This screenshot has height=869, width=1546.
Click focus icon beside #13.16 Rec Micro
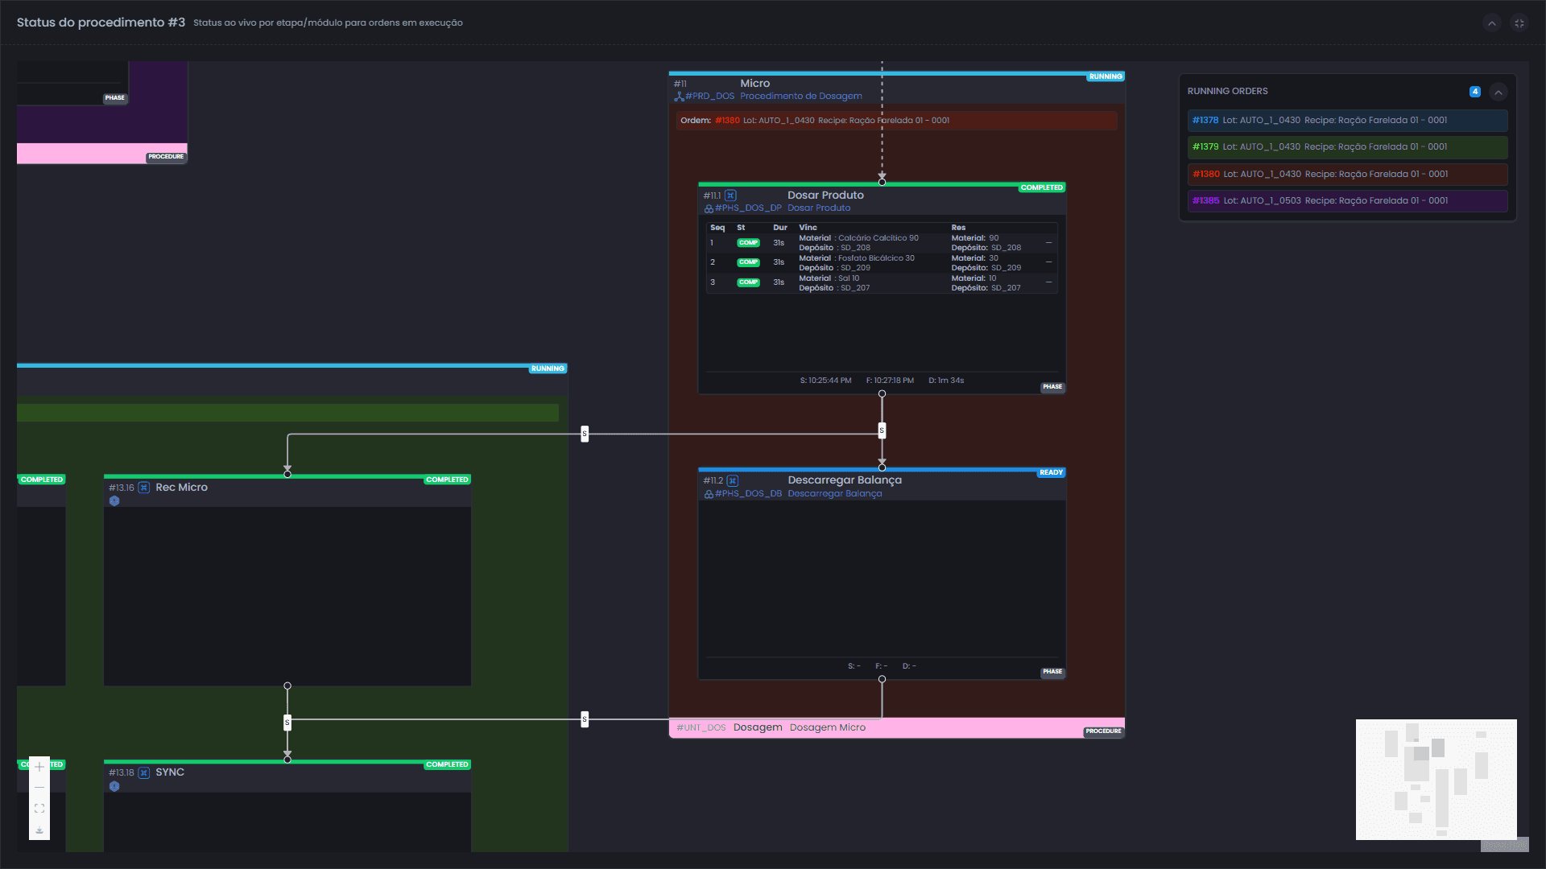click(144, 488)
